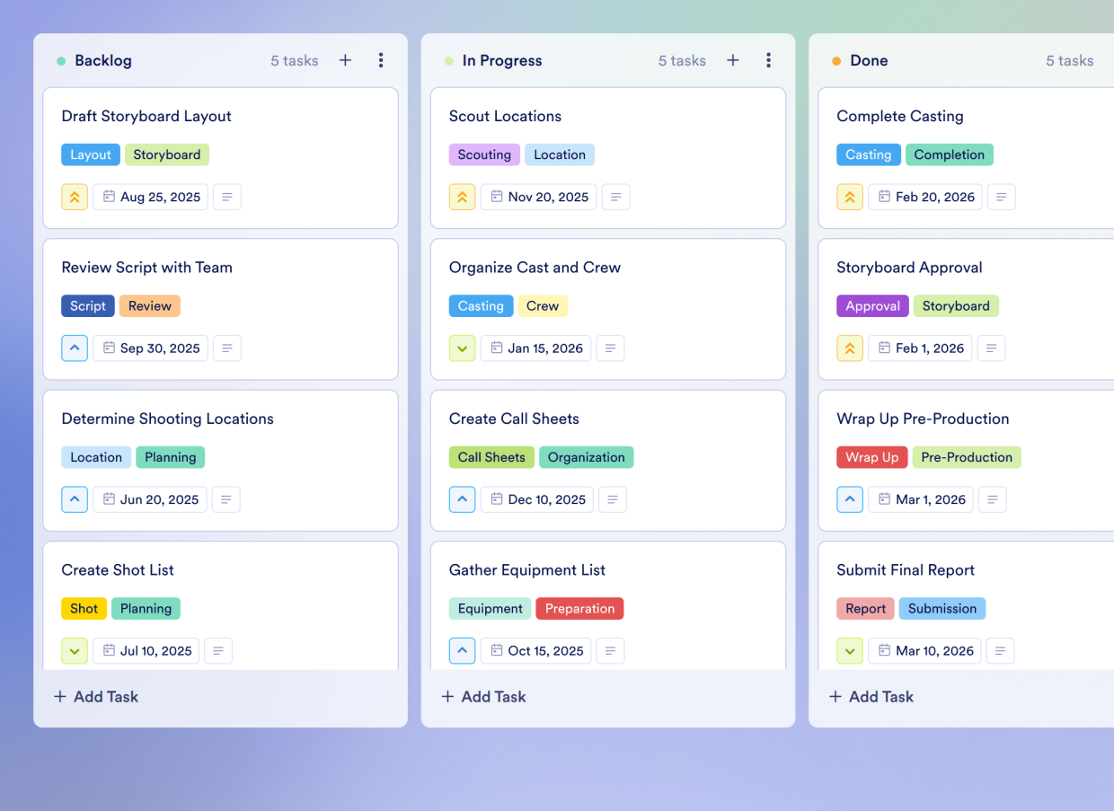
Task: Click Add Task in the Backlog column
Action: pyautogui.click(x=95, y=696)
